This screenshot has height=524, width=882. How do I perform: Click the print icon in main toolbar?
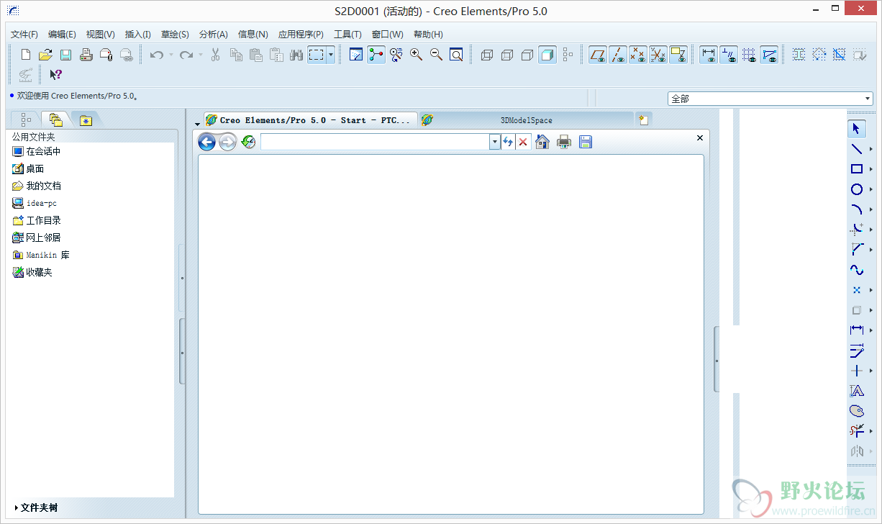click(x=86, y=55)
